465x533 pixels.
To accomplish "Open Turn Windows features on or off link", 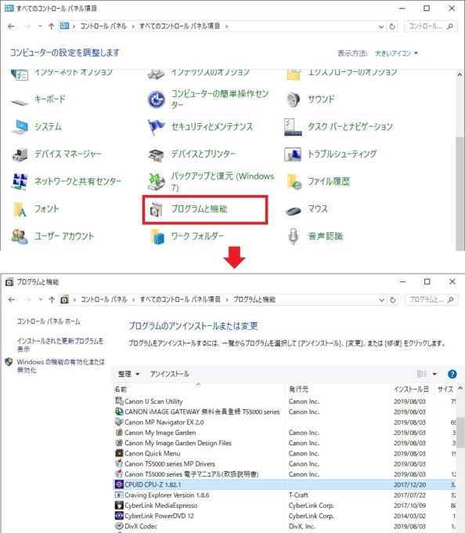I will 61,366.
